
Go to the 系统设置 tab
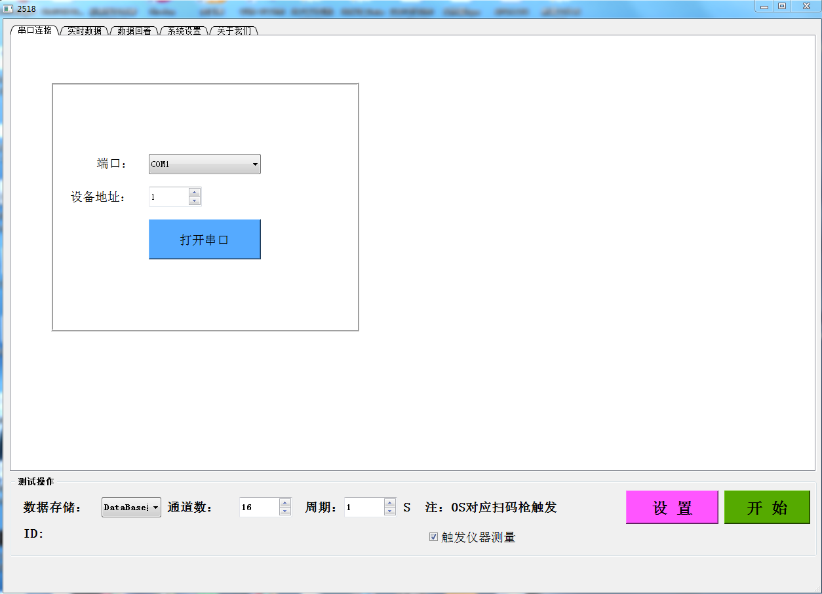pyautogui.click(x=184, y=31)
